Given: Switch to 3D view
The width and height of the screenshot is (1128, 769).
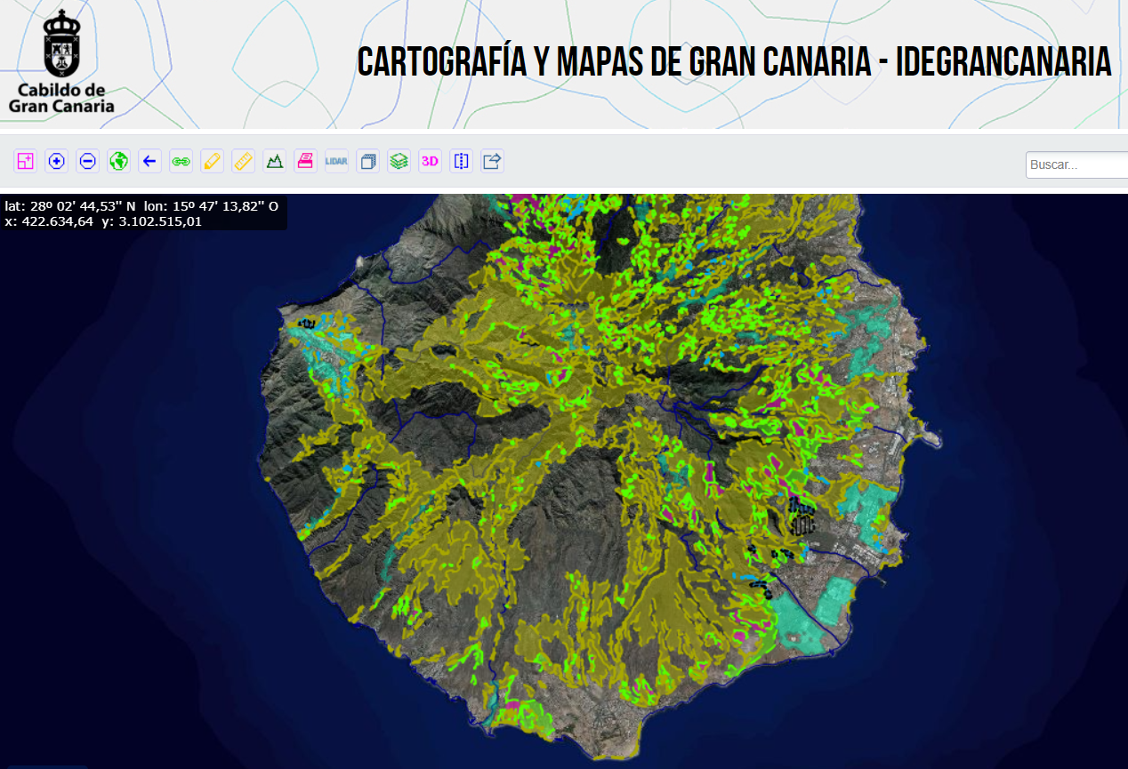Looking at the screenshot, I should click(x=430, y=161).
